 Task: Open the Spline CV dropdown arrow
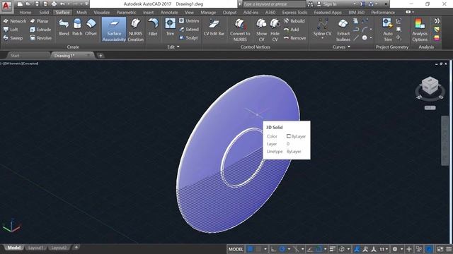pos(322,39)
